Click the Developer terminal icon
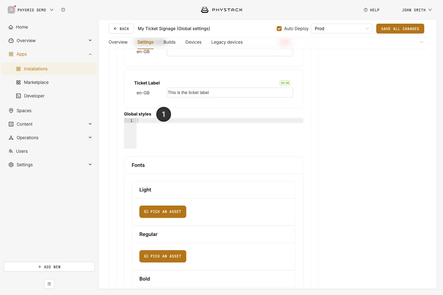The height and width of the screenshot is (295, 443). pyautogui.click(x=18, y=96)
